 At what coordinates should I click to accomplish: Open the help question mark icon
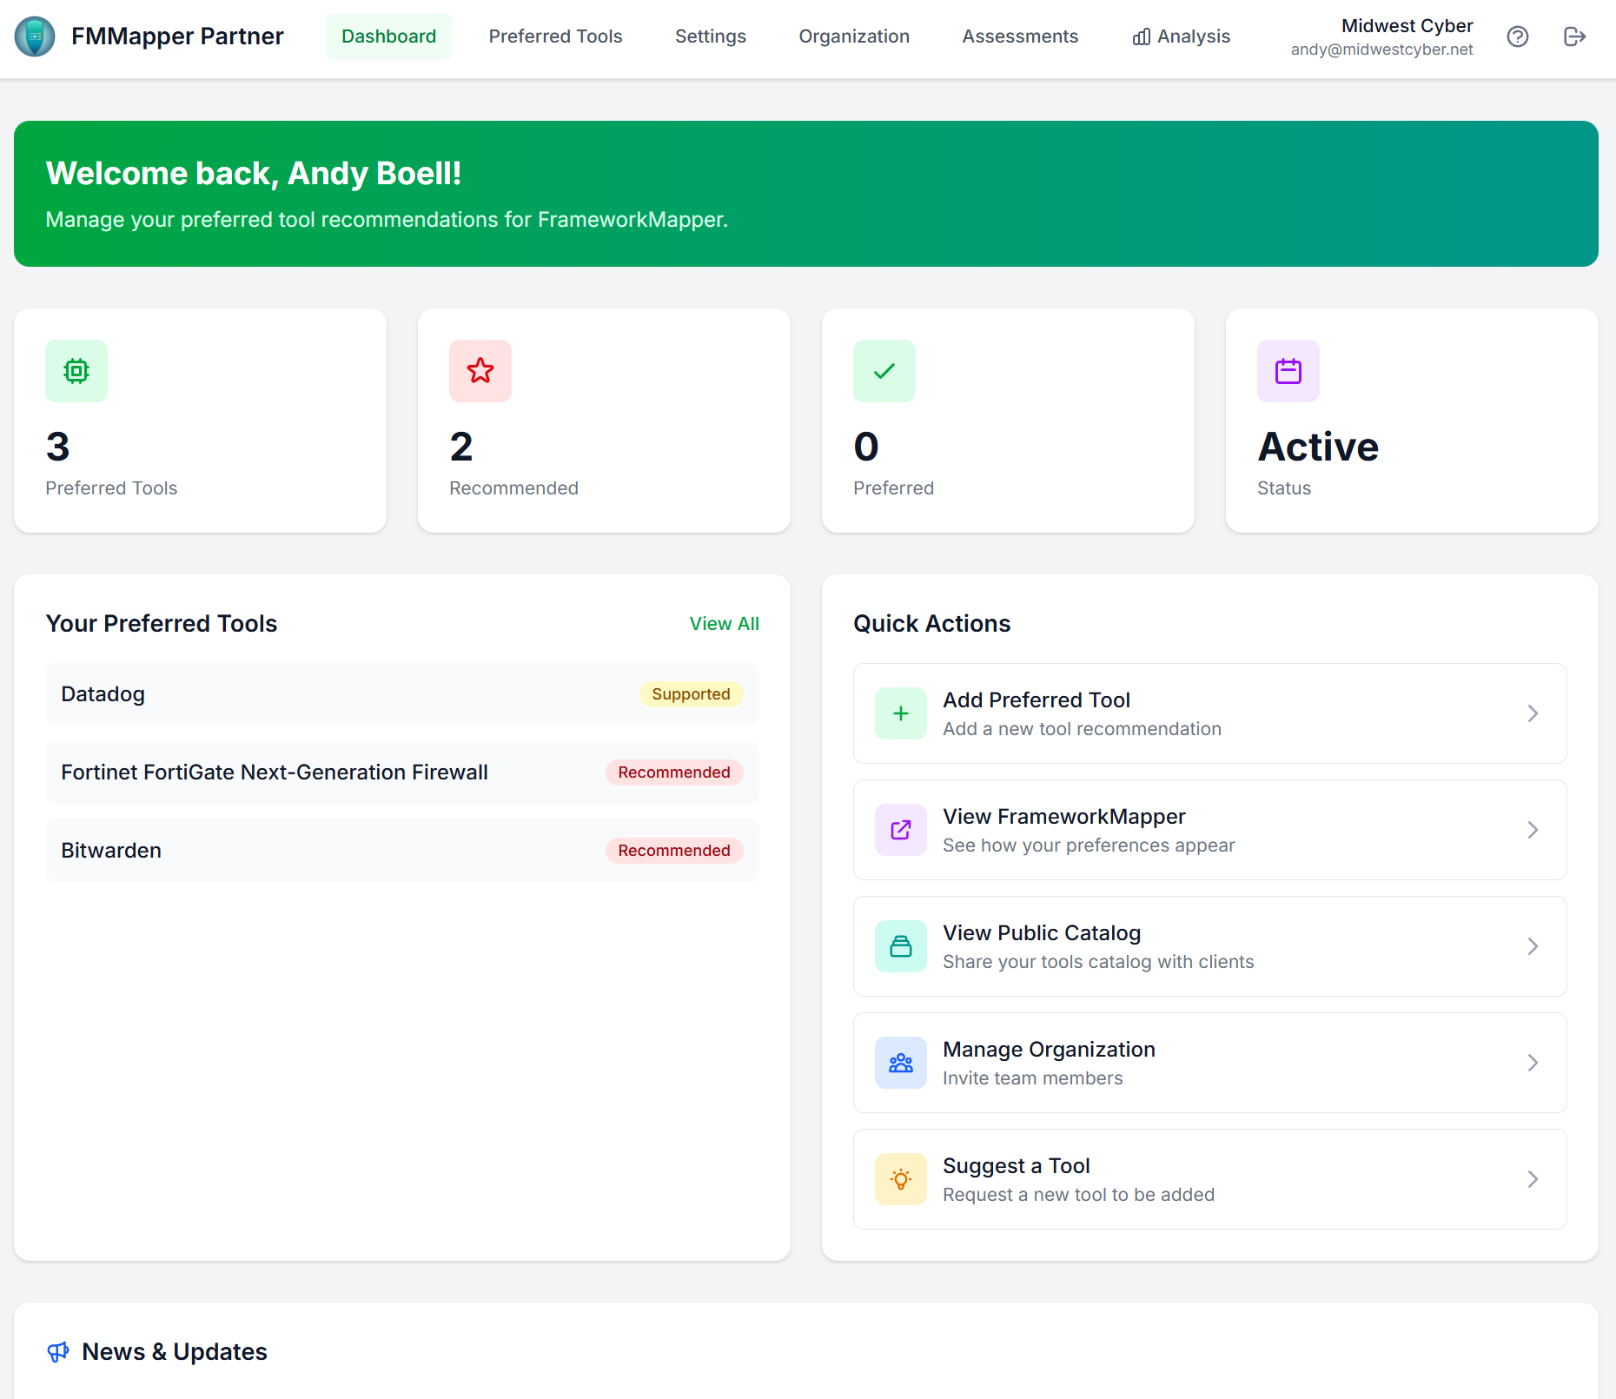coord(1518,36)
